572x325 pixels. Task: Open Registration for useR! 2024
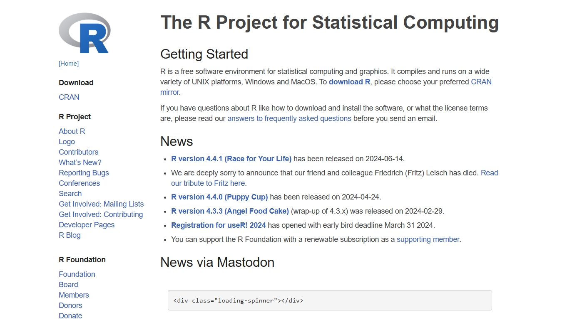point(219,225)
